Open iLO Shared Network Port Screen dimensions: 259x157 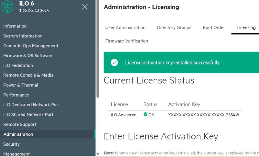tap(28, 114)
